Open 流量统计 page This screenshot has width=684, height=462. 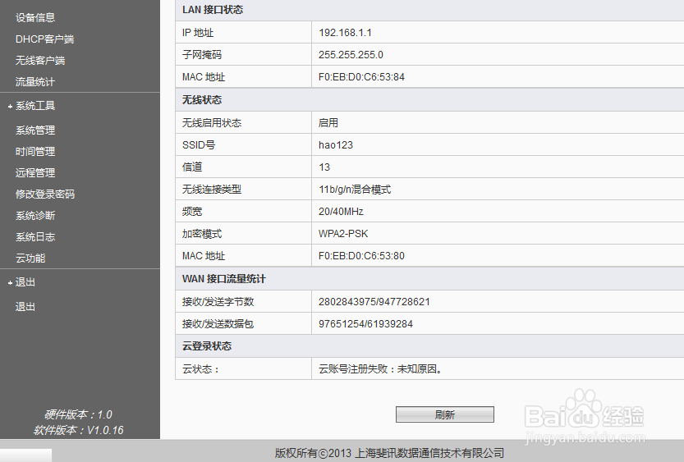coord(35,82)
